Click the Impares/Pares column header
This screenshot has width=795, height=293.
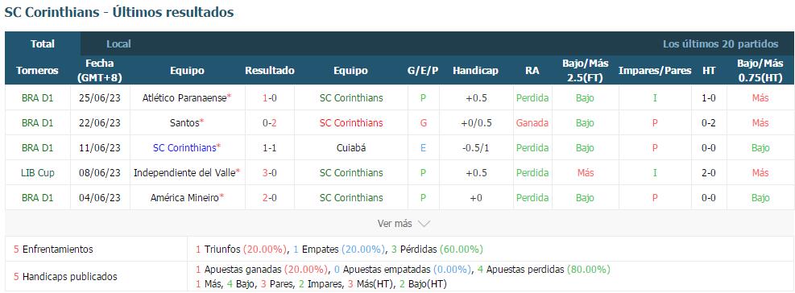(655, 71)
